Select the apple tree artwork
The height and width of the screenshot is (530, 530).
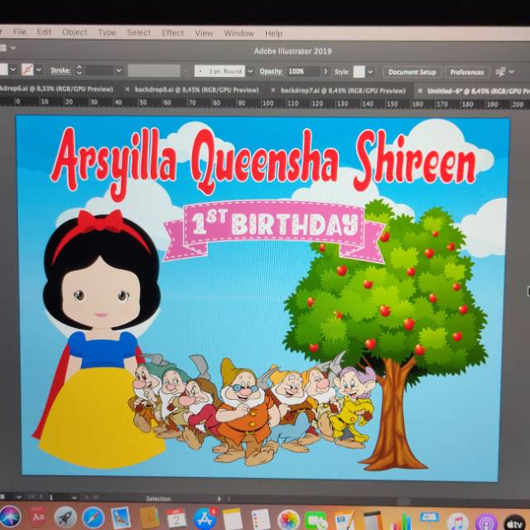pos(387,333)
